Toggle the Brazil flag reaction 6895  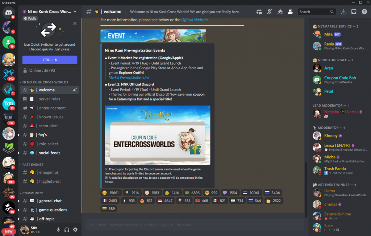[192, 193]
